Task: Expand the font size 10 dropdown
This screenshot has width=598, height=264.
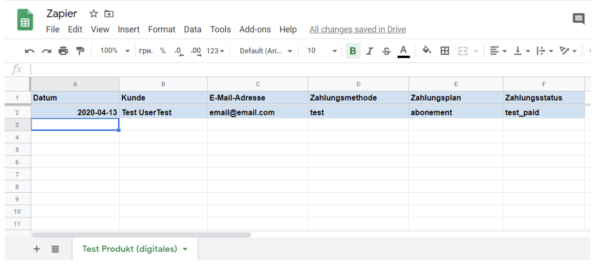Action: point(322,51)
